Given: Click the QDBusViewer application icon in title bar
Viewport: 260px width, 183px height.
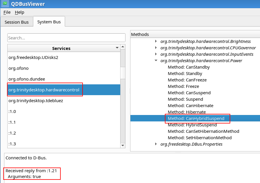Looking at the screenshot, I should (5, 4).
